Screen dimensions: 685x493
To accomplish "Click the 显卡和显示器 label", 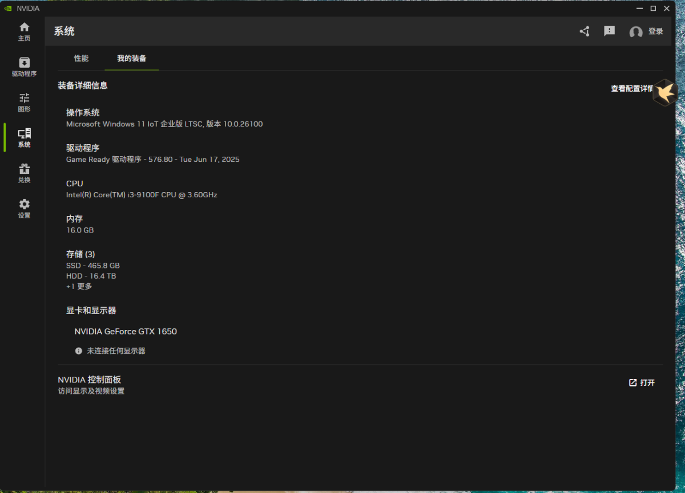I will coord(91,310).
